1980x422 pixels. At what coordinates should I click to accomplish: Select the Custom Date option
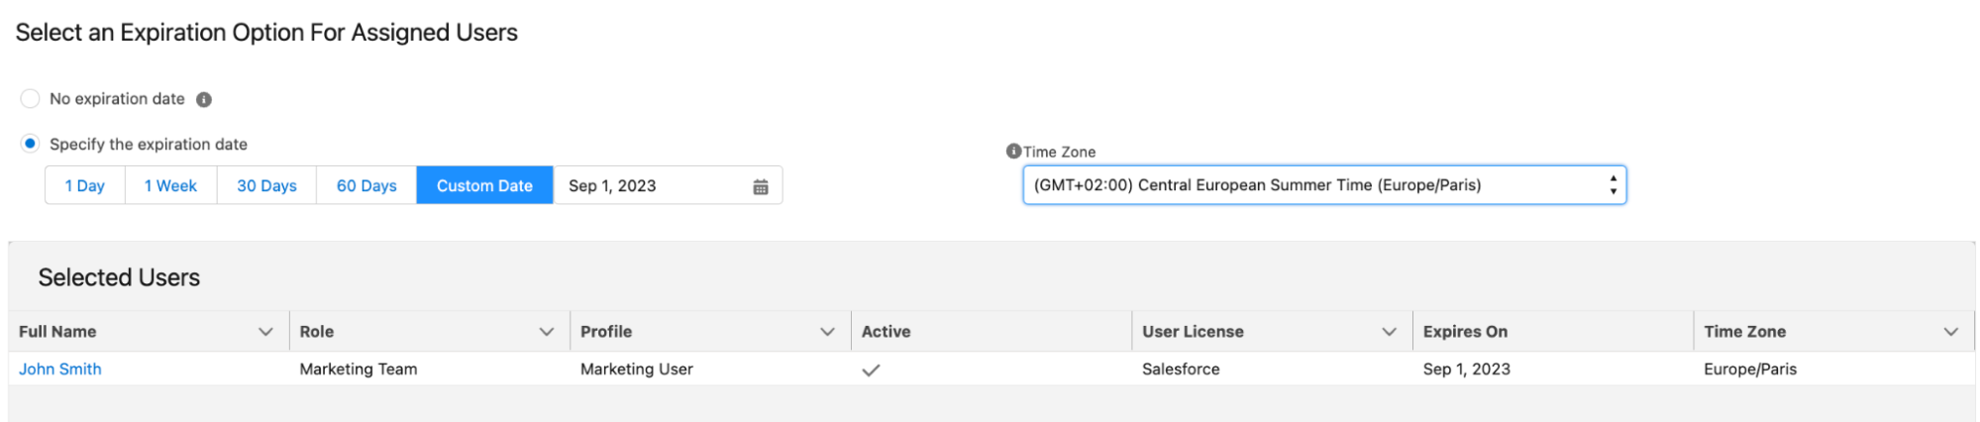click(484, 185)
